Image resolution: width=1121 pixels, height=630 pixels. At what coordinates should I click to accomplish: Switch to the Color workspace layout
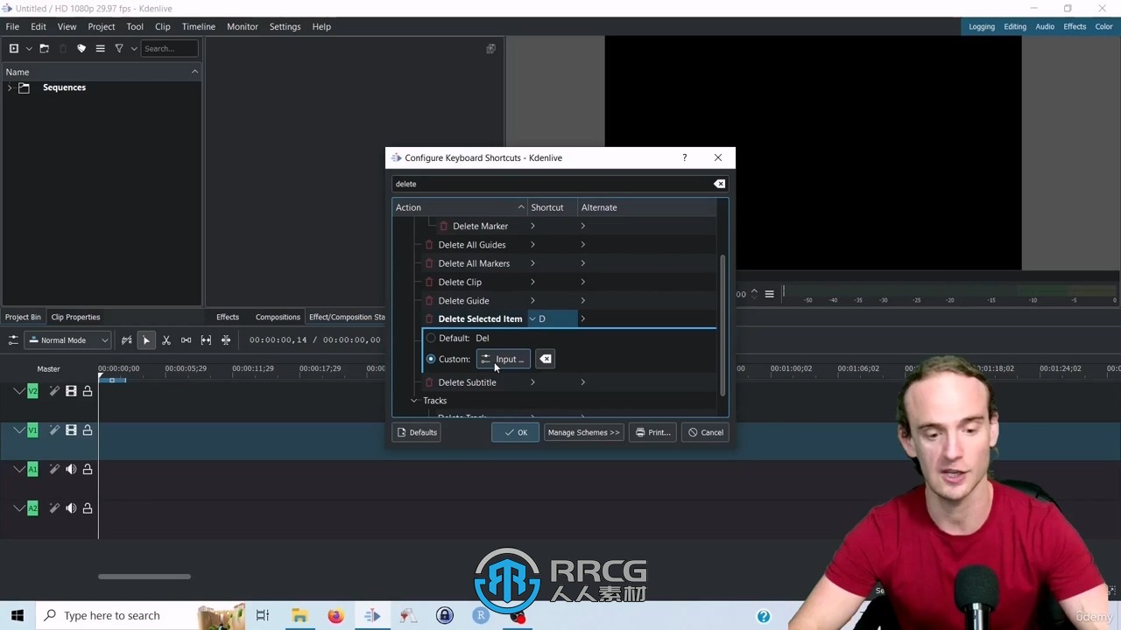1103,26
